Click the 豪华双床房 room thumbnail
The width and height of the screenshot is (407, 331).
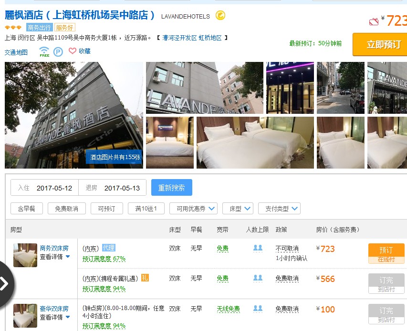(x=25, y=316)
